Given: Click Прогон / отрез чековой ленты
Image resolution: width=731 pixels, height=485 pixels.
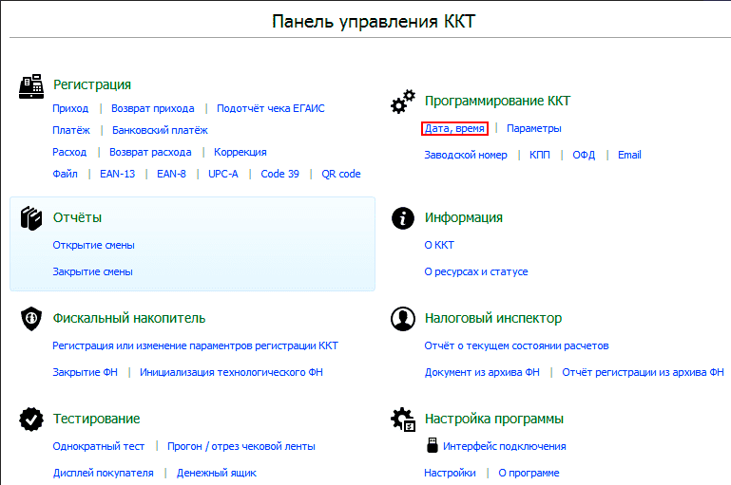Looking at the screenshot, I should click(x=241, y=446).
